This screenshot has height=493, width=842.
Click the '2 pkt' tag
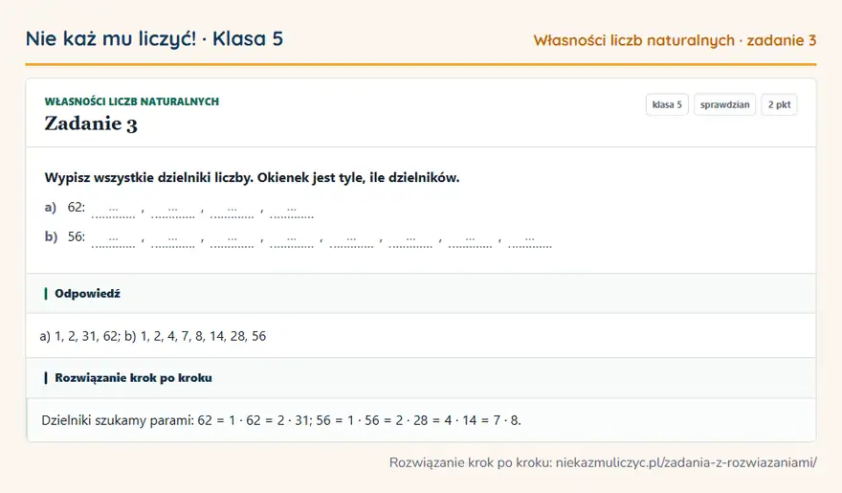tap(779, 104)
